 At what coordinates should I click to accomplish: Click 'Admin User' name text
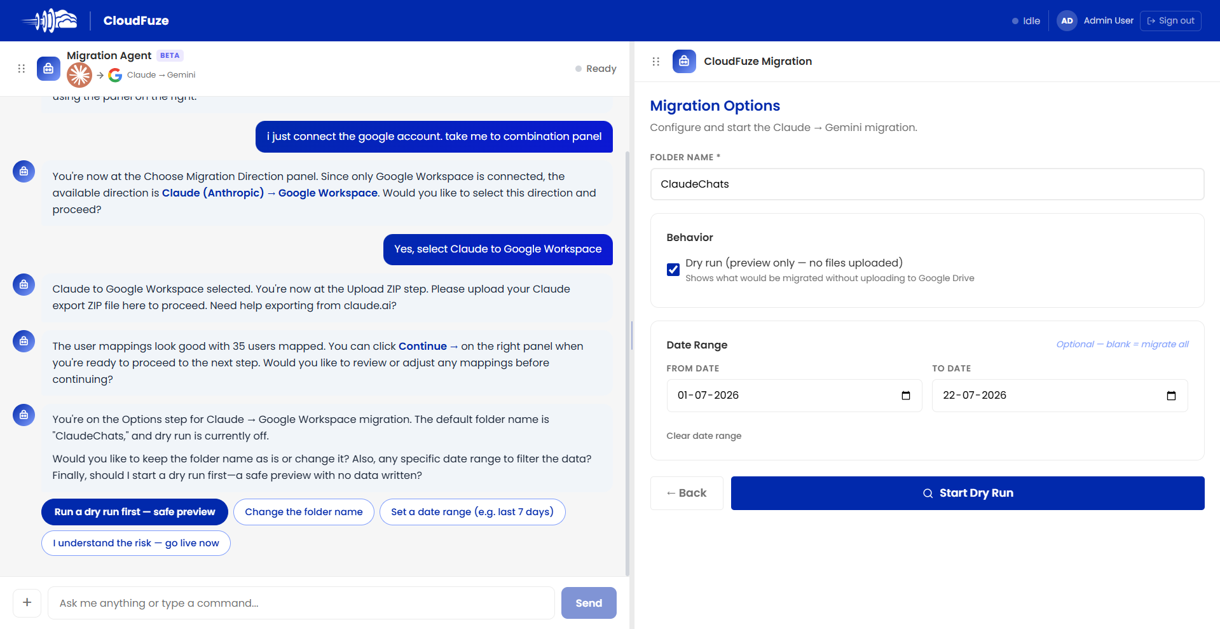pyautogui.click(x=1108, y=20)
